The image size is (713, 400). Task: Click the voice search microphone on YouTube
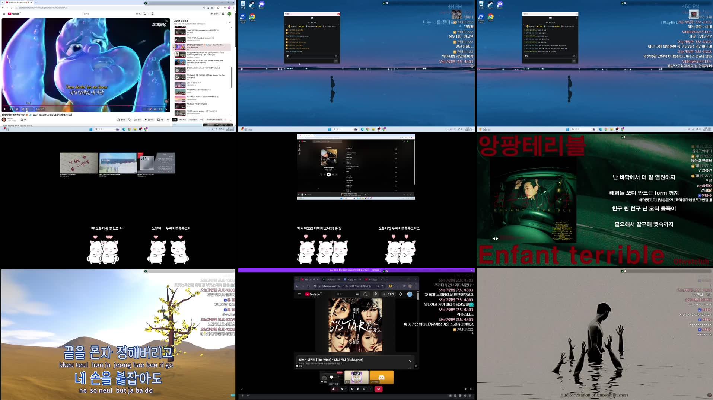[153, 13]
